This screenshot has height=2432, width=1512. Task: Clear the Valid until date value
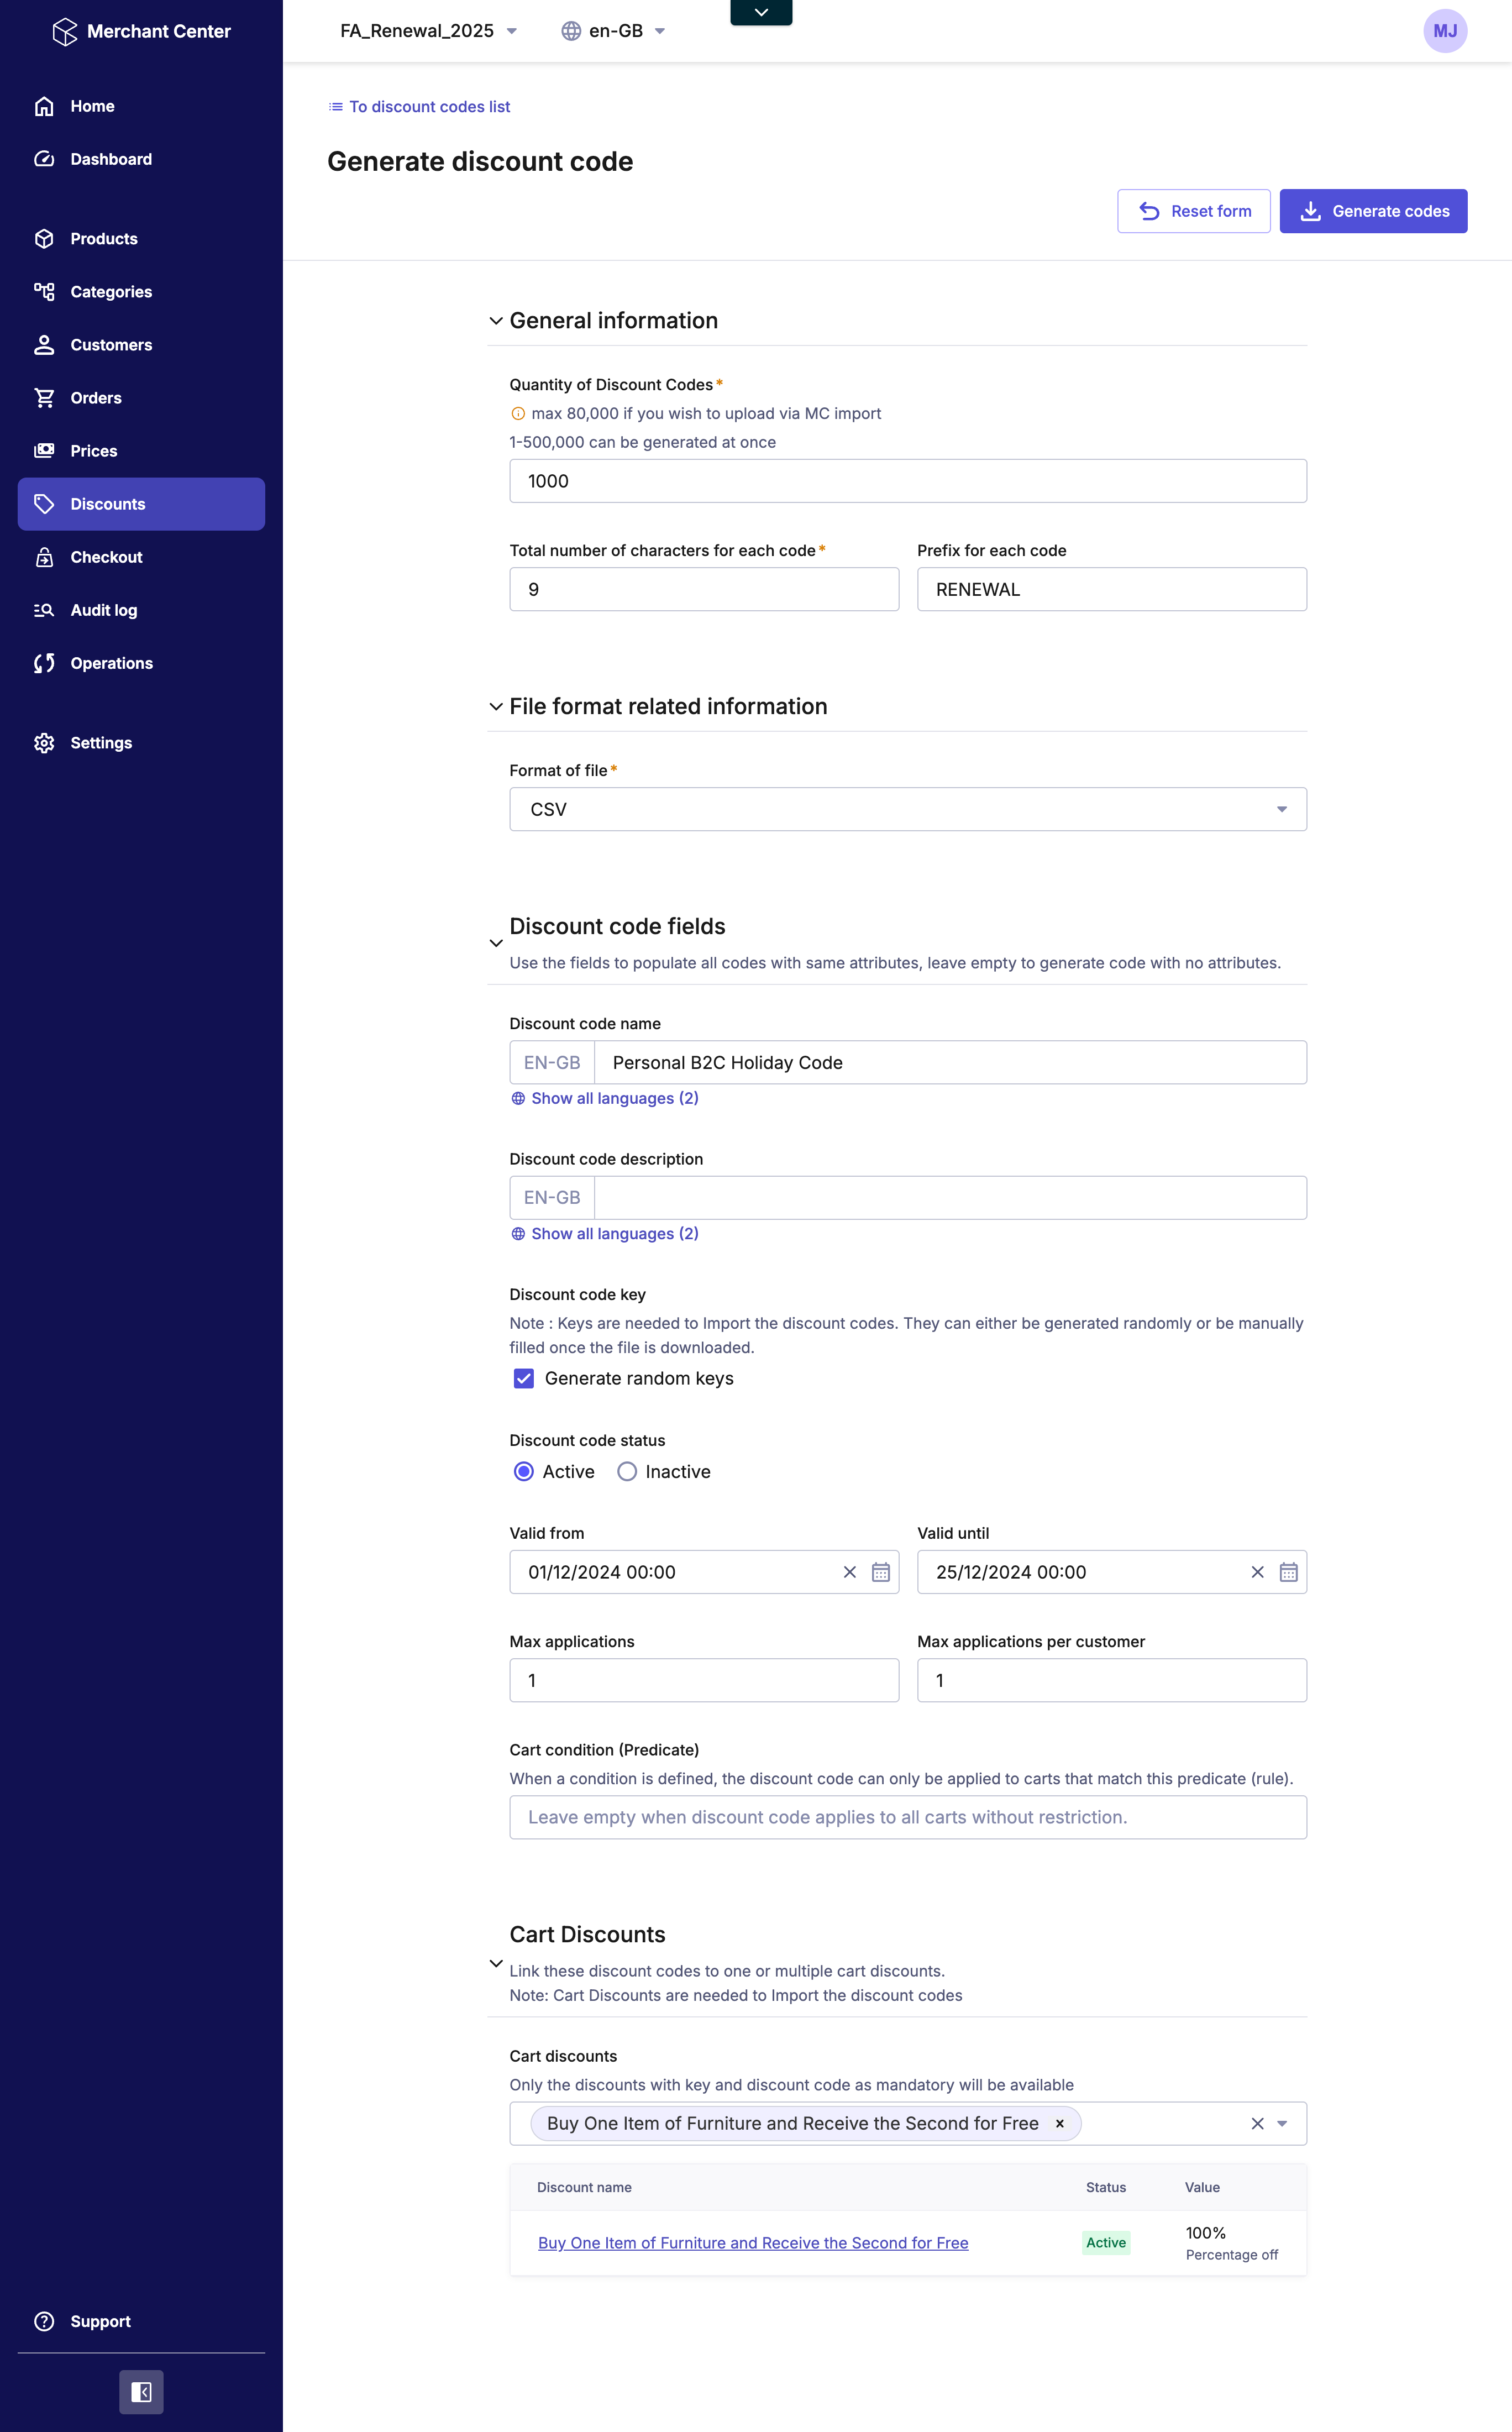coord(1257,1572)
